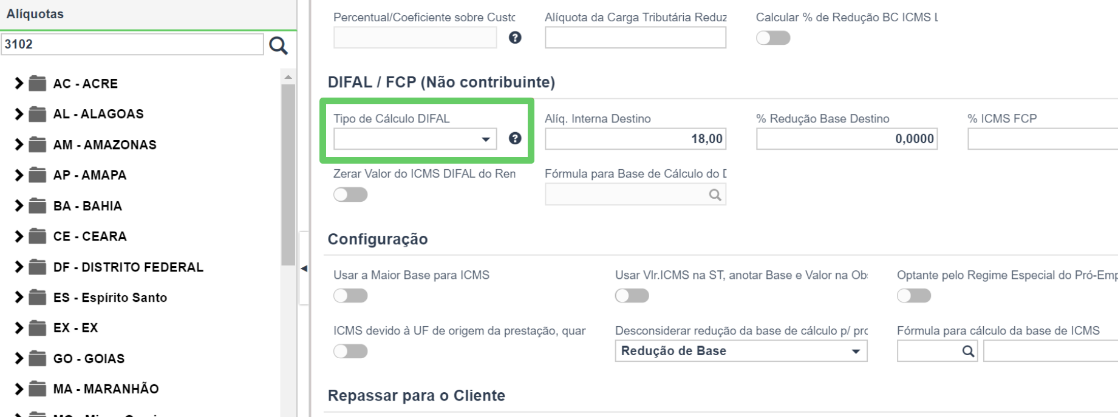Click folder icon of GO - GOIAS
The width and height of the screenshot is (1118, 417).
pos(38,358)
